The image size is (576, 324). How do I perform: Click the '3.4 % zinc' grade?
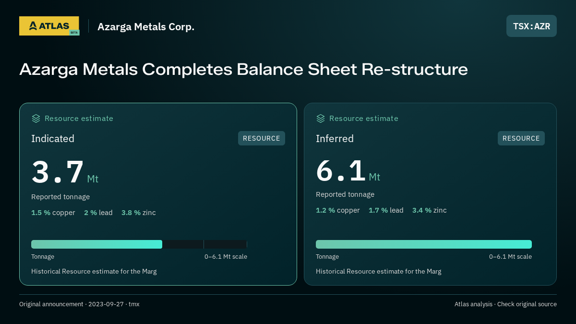pos(430,210)
